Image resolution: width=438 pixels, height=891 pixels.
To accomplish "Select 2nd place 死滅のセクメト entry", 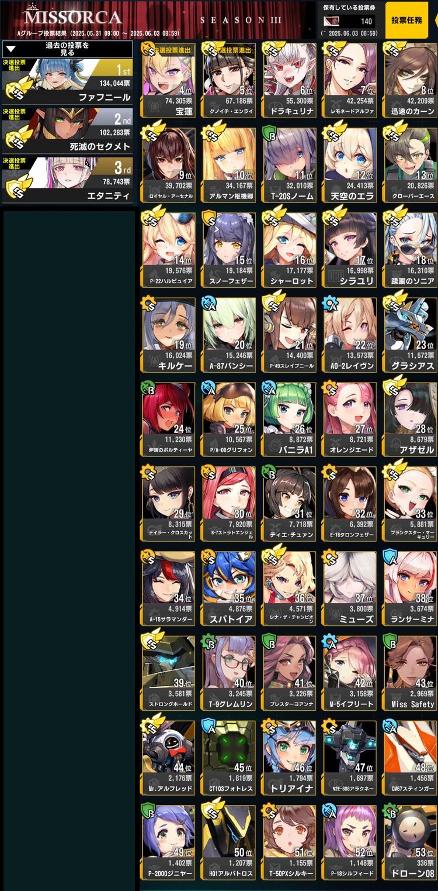I will click(67, 130).
